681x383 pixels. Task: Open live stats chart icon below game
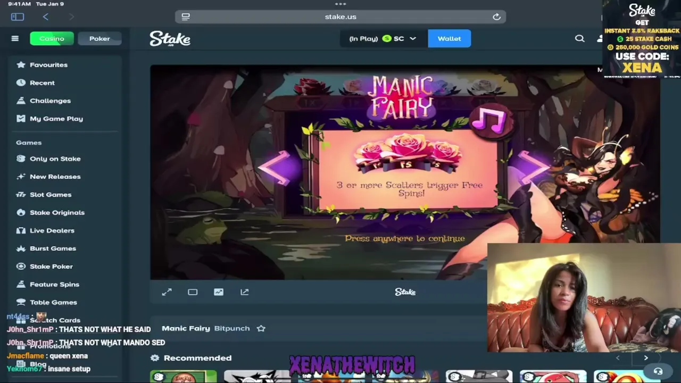[219, 292]
